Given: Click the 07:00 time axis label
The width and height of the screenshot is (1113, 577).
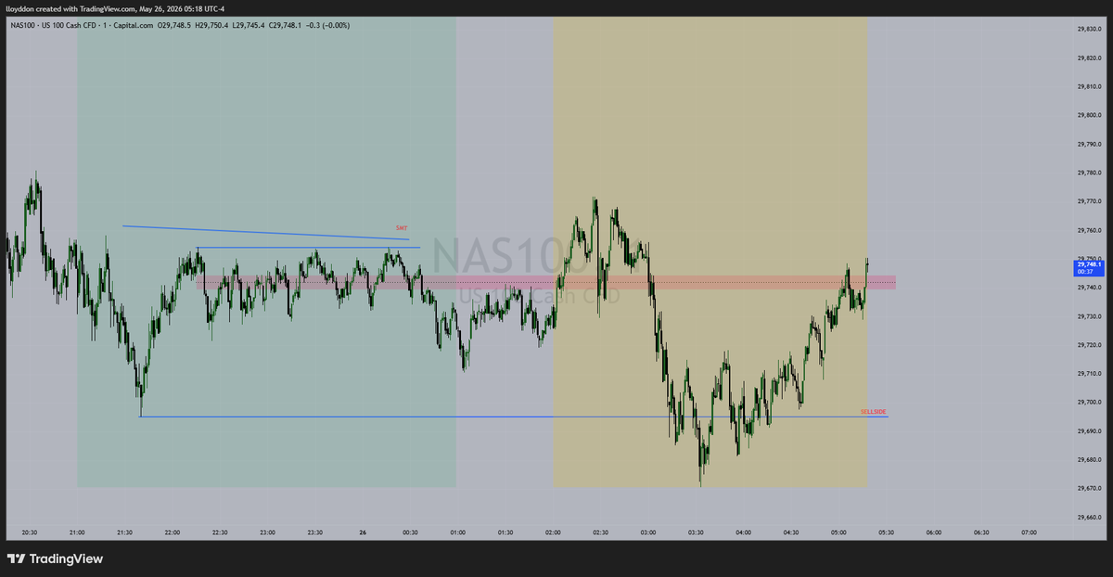Looking at the screenshot, I should [x=1030, y=532].
